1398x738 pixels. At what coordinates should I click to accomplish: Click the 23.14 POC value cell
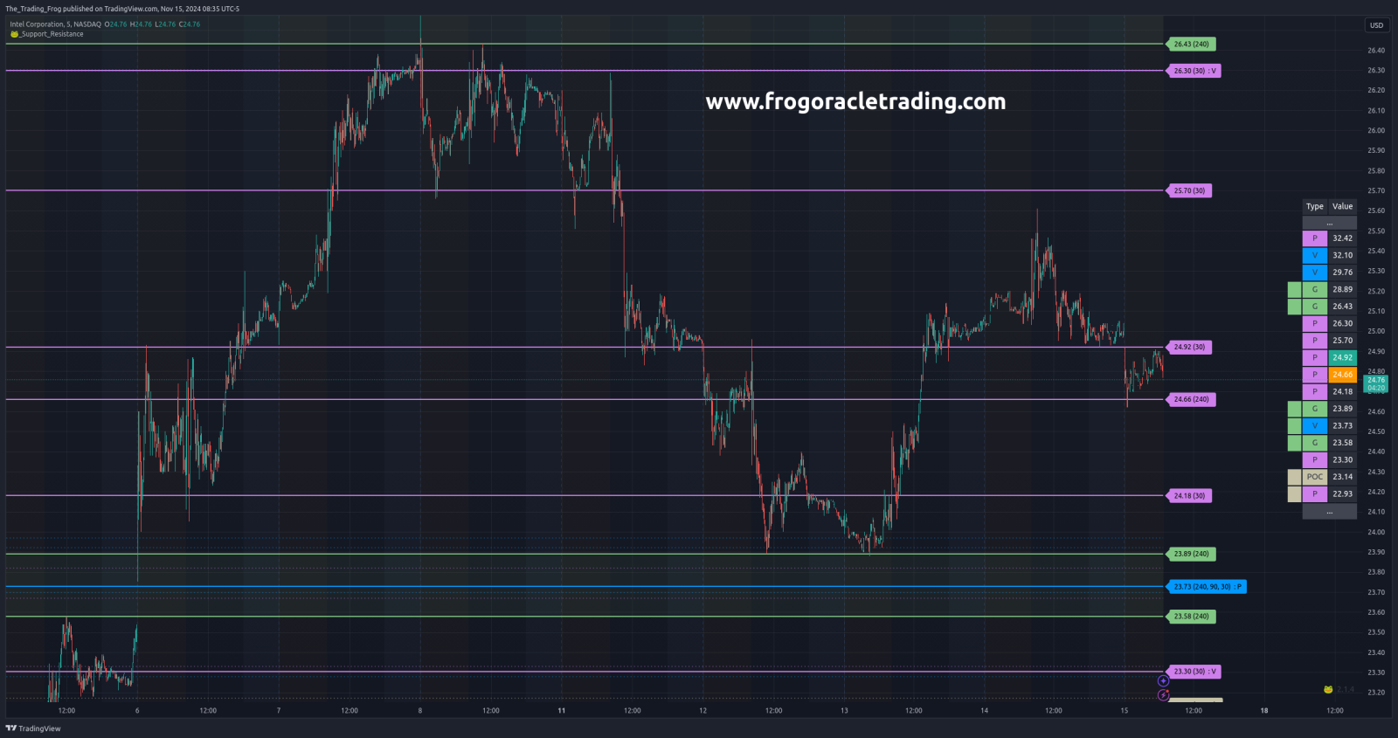pos(1343,477)
